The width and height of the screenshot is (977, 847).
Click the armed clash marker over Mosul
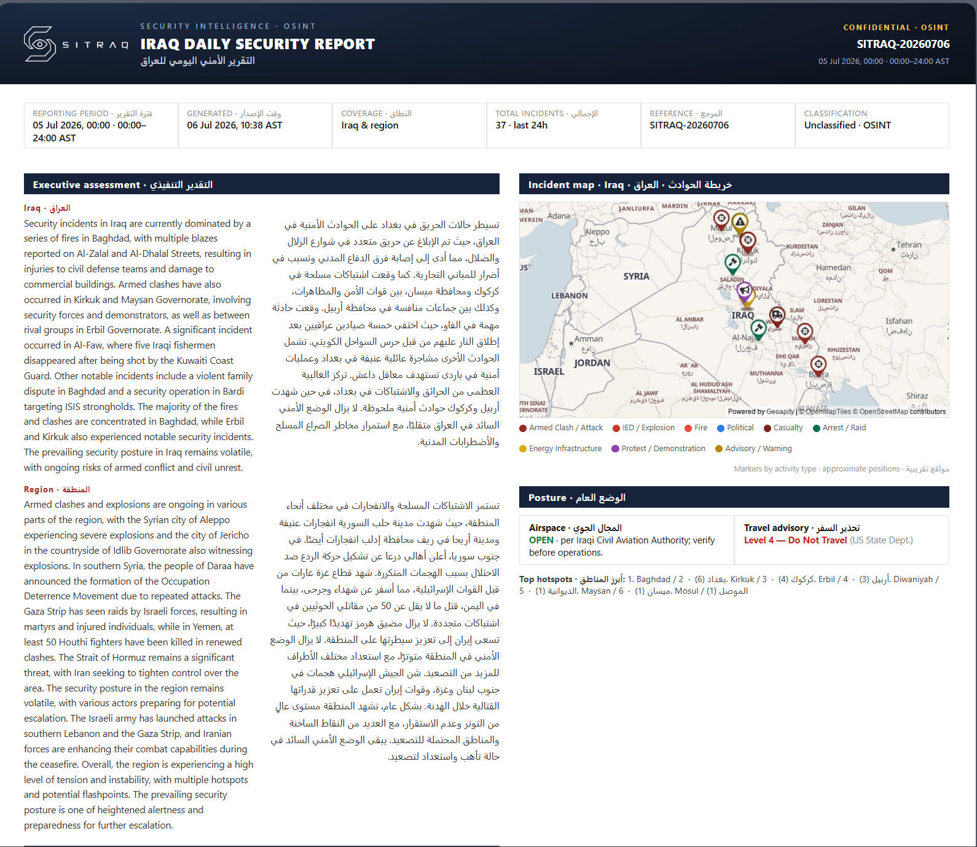pyautogui.click(x=721, y=219)
